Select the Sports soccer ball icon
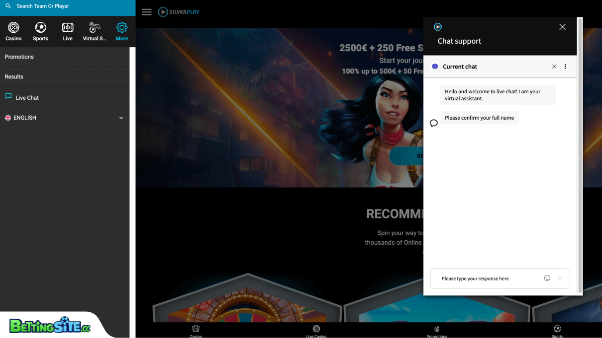 click(x=41, y=27)
